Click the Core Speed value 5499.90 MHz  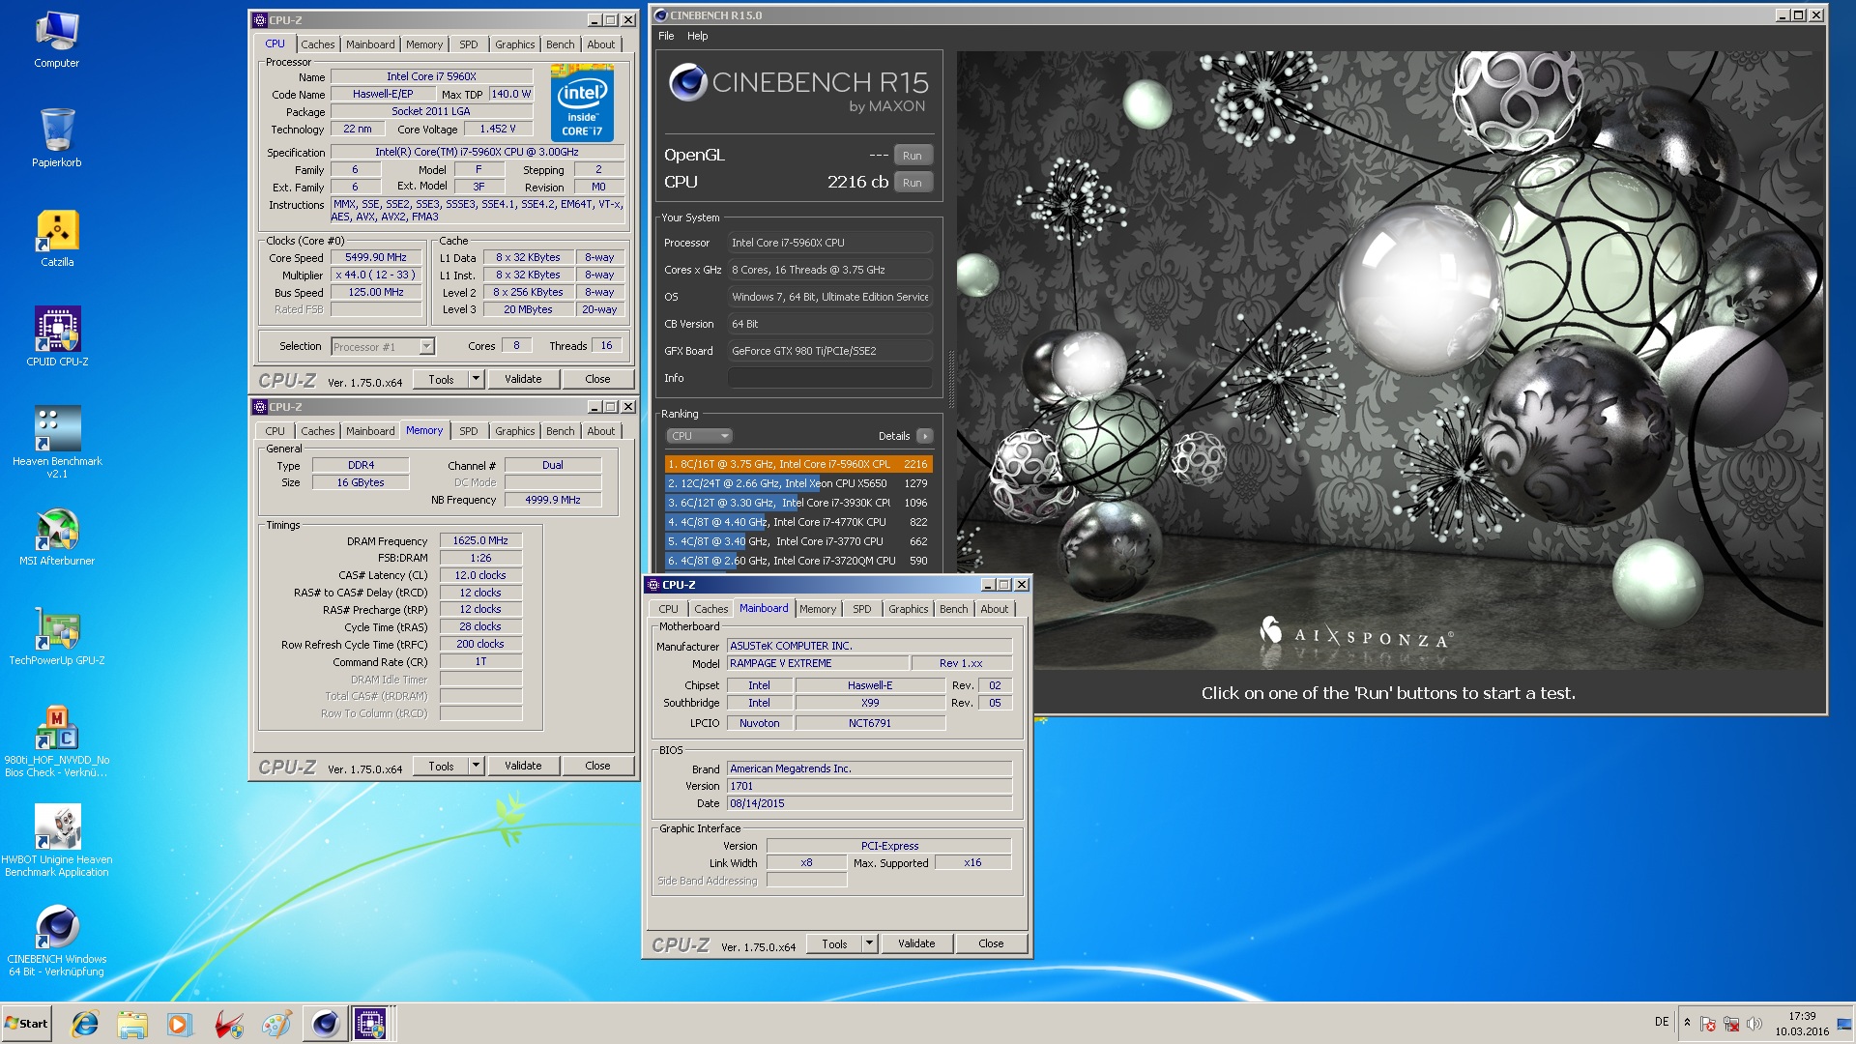[x=376, y=257]
